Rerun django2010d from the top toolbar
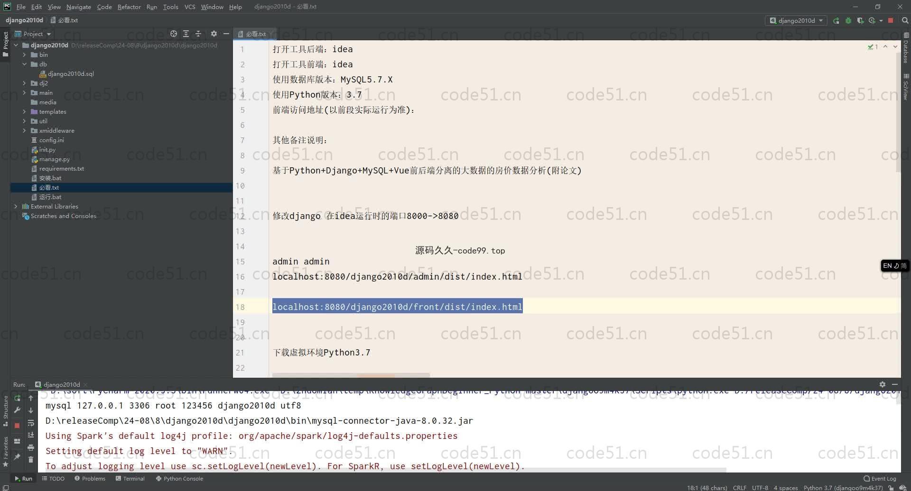Screen dimensions: 911x491 coord(836,20)
